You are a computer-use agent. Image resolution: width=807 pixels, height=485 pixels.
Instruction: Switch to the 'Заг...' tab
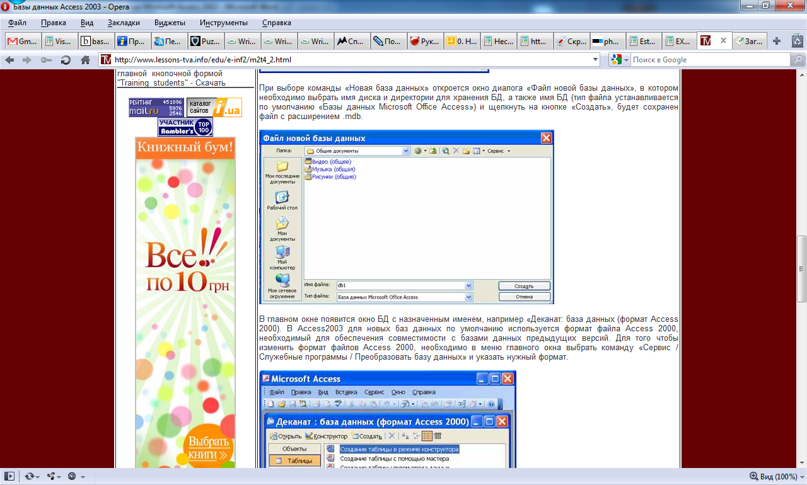coord(750,42)
